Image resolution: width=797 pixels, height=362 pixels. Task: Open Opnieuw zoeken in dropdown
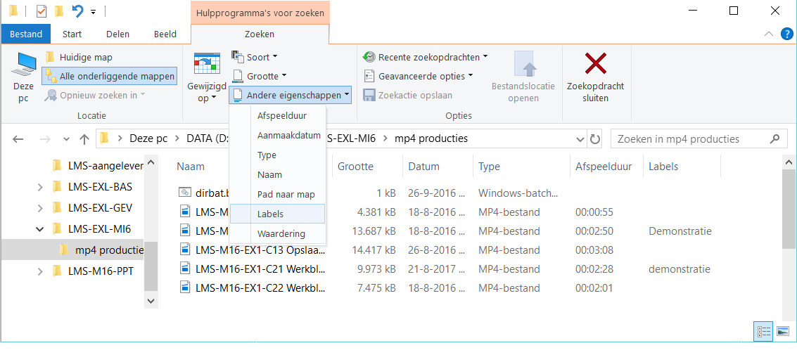(x=94, y=95)
